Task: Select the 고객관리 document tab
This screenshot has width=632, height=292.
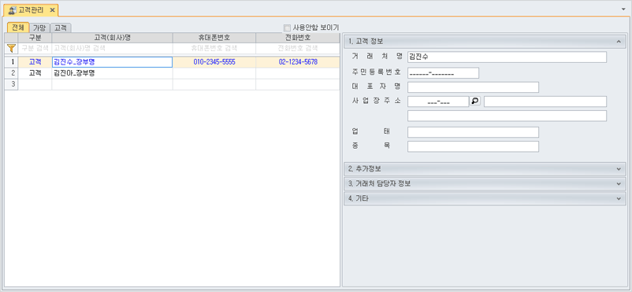Action: click(x=32, y=9)
